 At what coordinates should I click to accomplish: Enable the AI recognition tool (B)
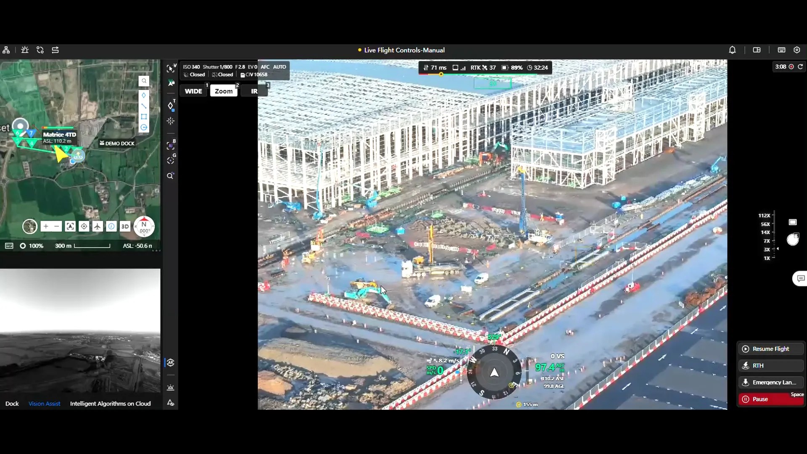pos(171,145)
